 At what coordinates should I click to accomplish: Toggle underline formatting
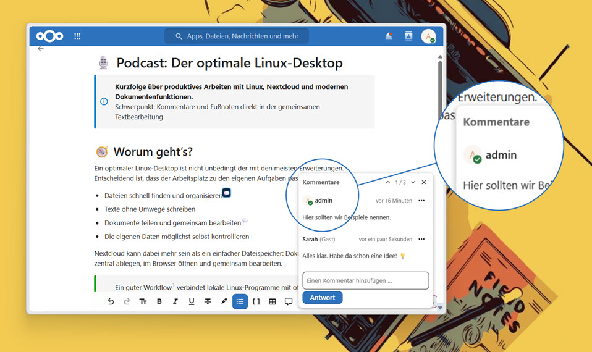click(x=192, y=301)
